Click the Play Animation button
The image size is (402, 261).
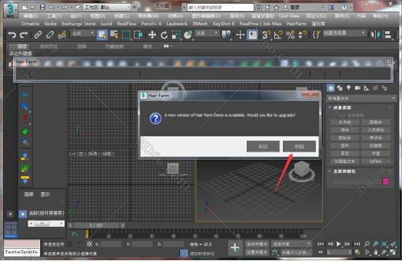[339, 244]
